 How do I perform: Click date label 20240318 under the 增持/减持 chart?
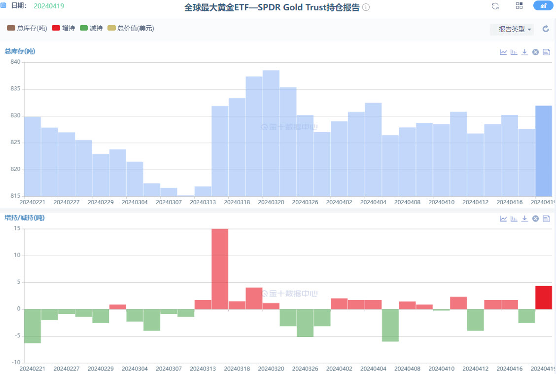[x=237, y=369]
